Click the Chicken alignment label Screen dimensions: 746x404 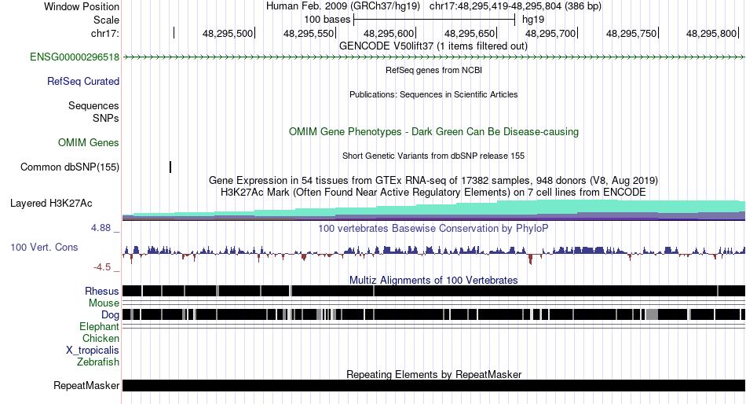(x=101, y=338)
